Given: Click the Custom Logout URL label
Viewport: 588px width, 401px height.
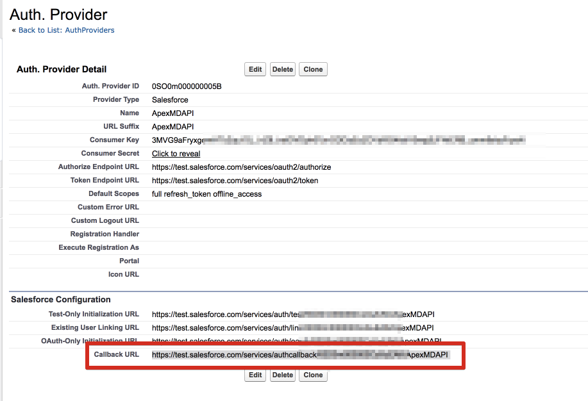Looking at the screenshot, I should 105,221.
